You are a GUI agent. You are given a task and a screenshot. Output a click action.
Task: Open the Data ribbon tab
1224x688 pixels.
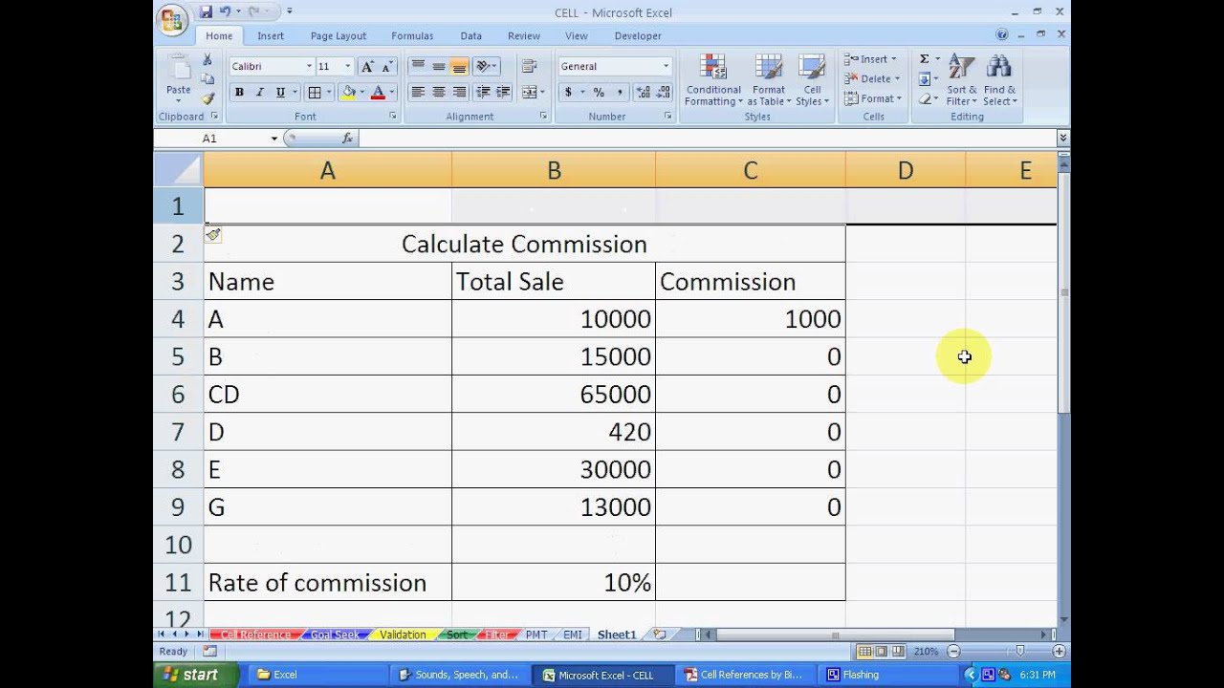[471, 36]
